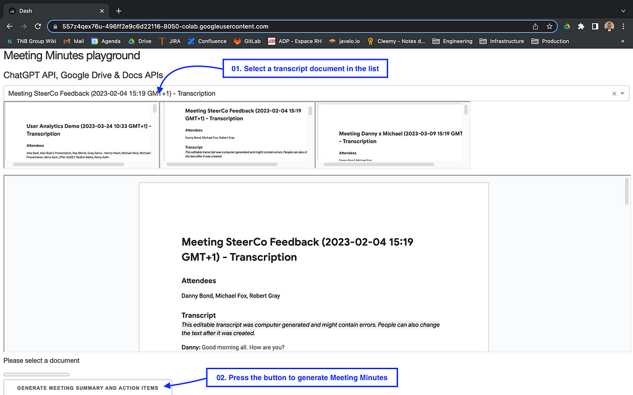The height and width of the screenshot is (395, 633).
Task: Open the Extensions puzzle icon
Action: (x=581, y=26)
